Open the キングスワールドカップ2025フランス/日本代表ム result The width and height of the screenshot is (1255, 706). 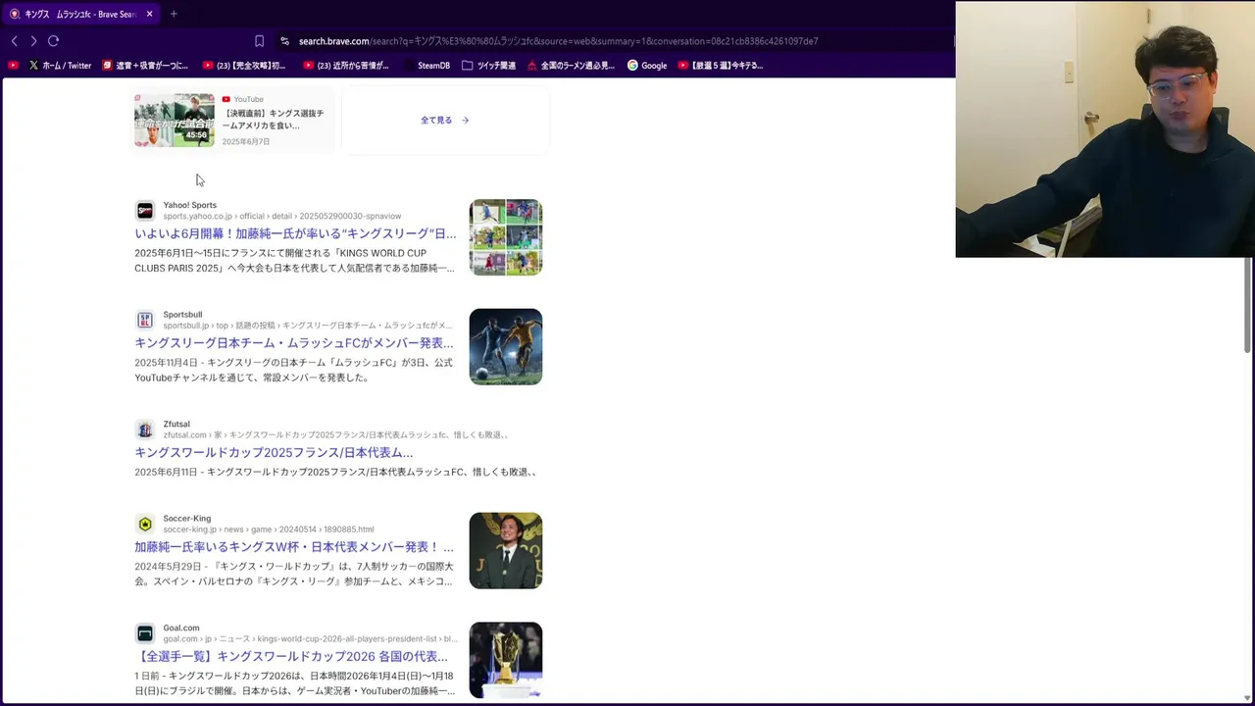click(274, 453)
